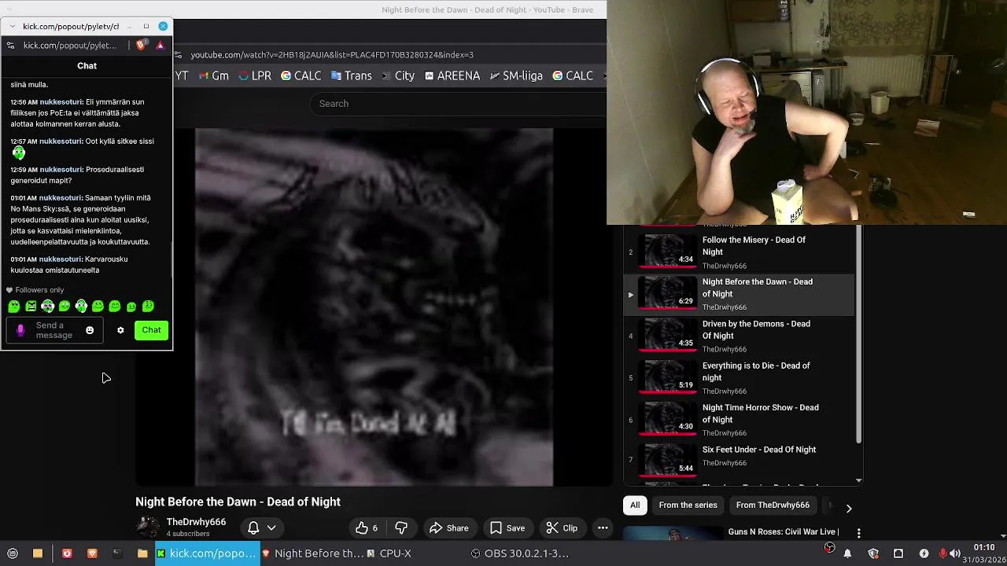Click the purple Kick icon in the message box
This screenshot has height=566, width=1007.
(x=20, y=330)
